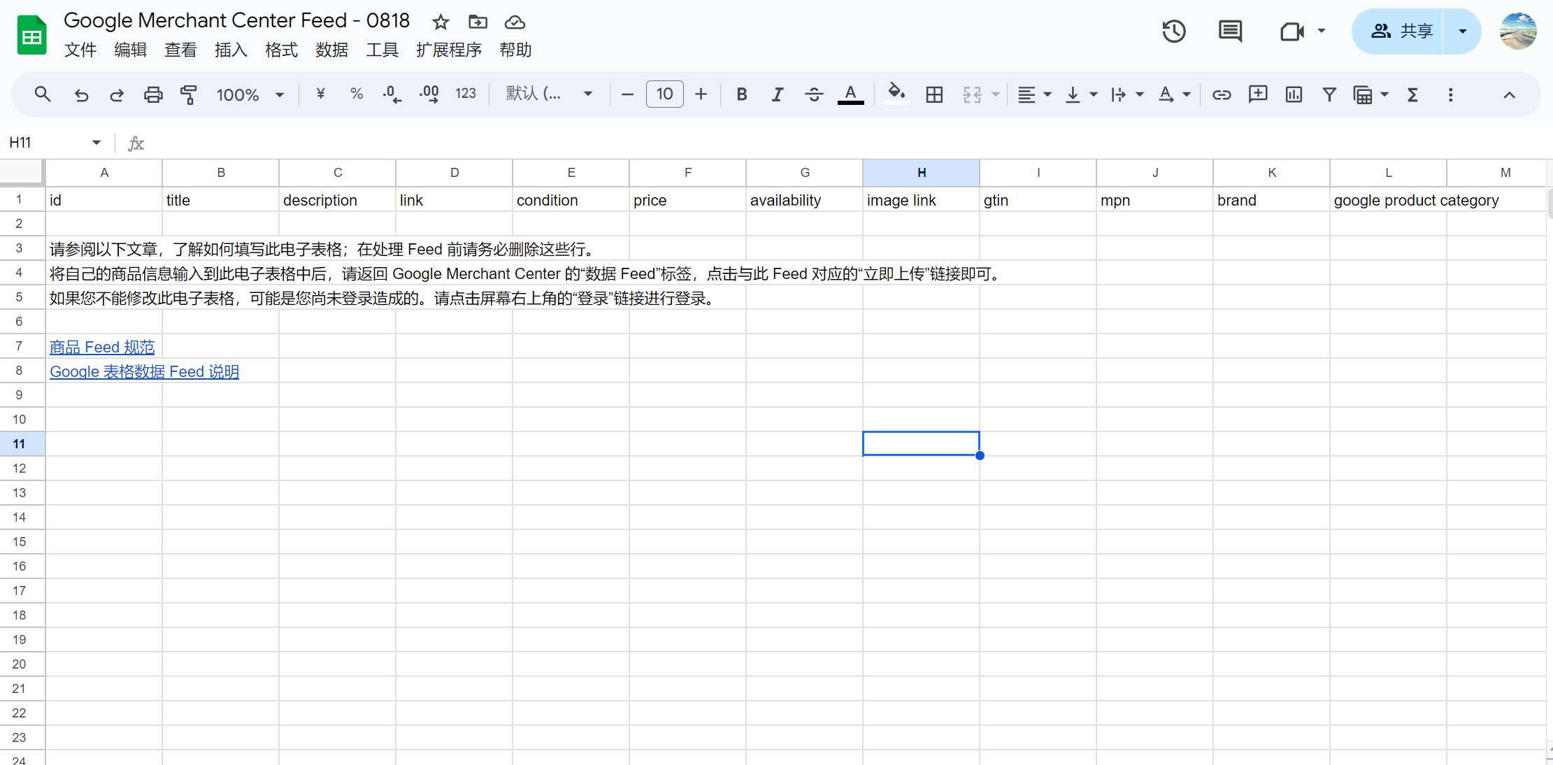Insert a comment from toolbar
The image size is (1553, 765).
(x=1258, y=94)
